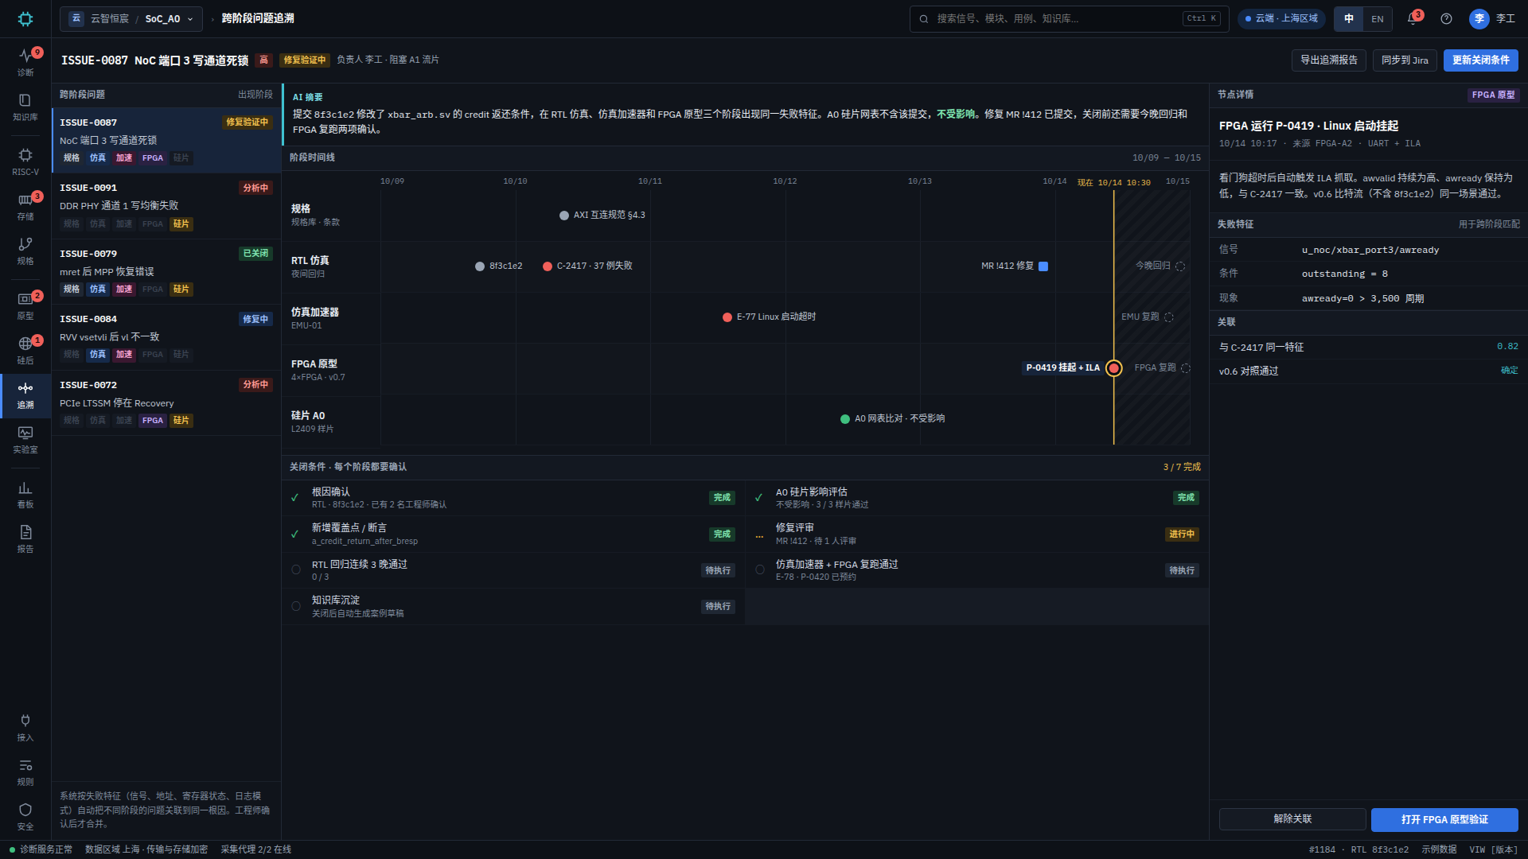Screen dimensions: 1528x859
Task: Open the 硅后 sidebar icon
Action: point(25,350)
